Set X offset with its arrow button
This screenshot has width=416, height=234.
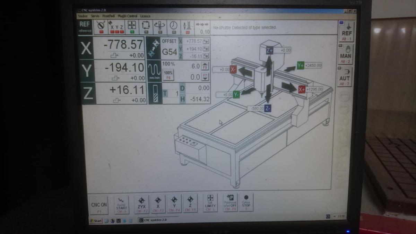[206, 41]
